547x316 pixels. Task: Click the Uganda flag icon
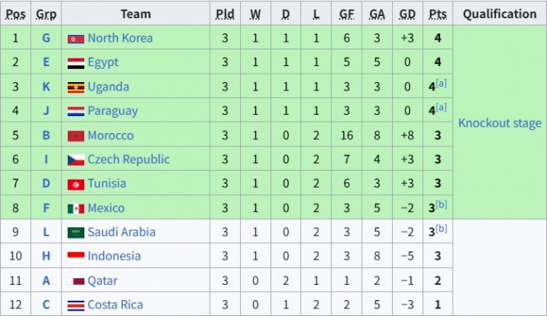[x=75, y=87]
